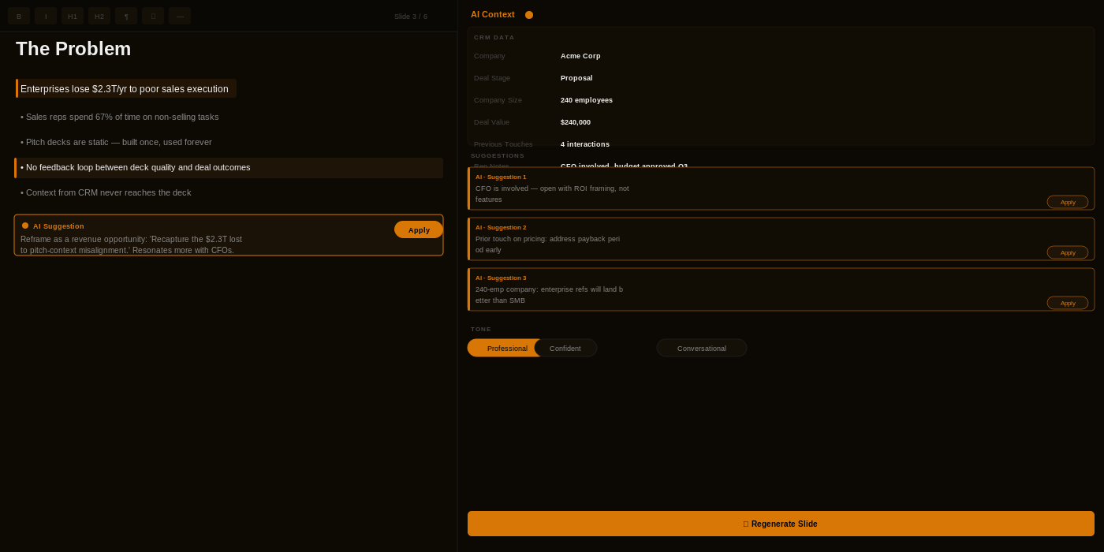Click the Deal Stage value 'Proposal'

click(576, 78)
